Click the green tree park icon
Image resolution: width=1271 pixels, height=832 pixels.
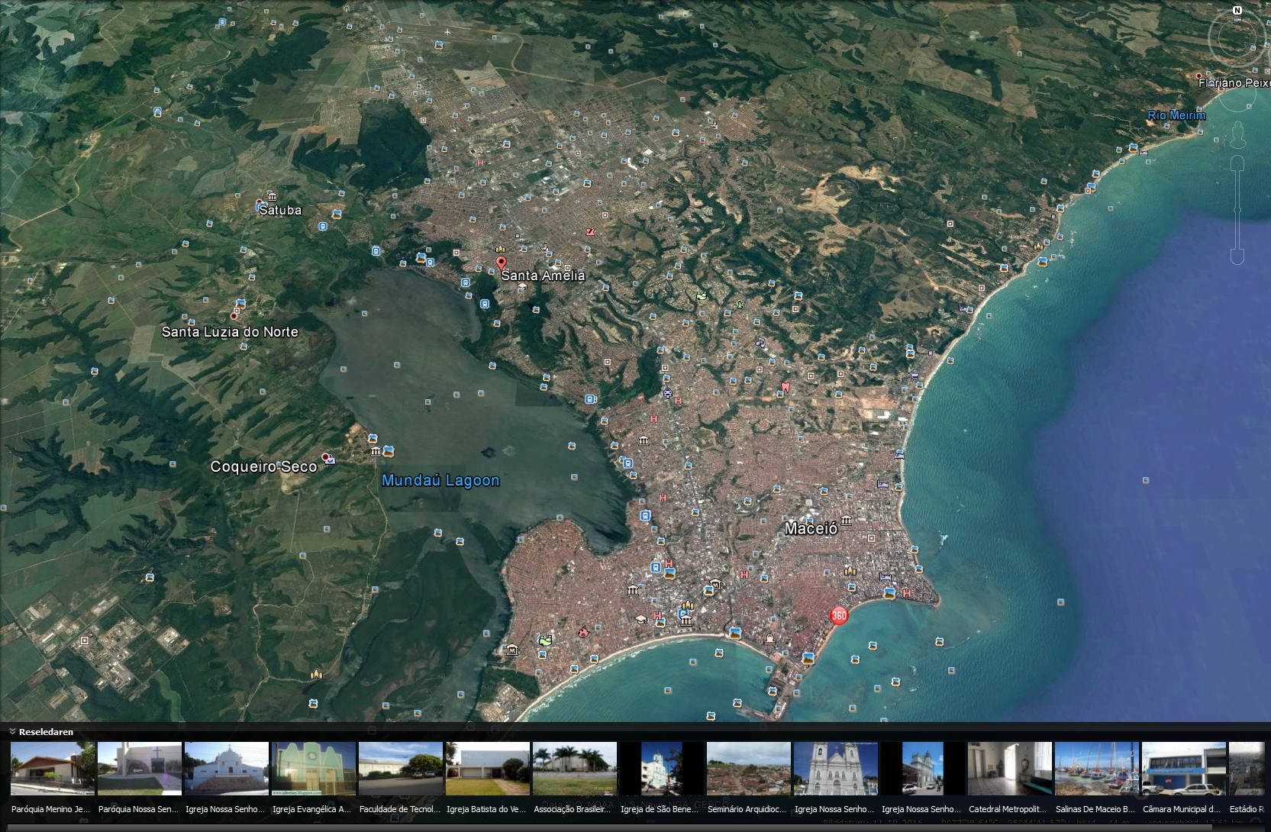(740, 304)
